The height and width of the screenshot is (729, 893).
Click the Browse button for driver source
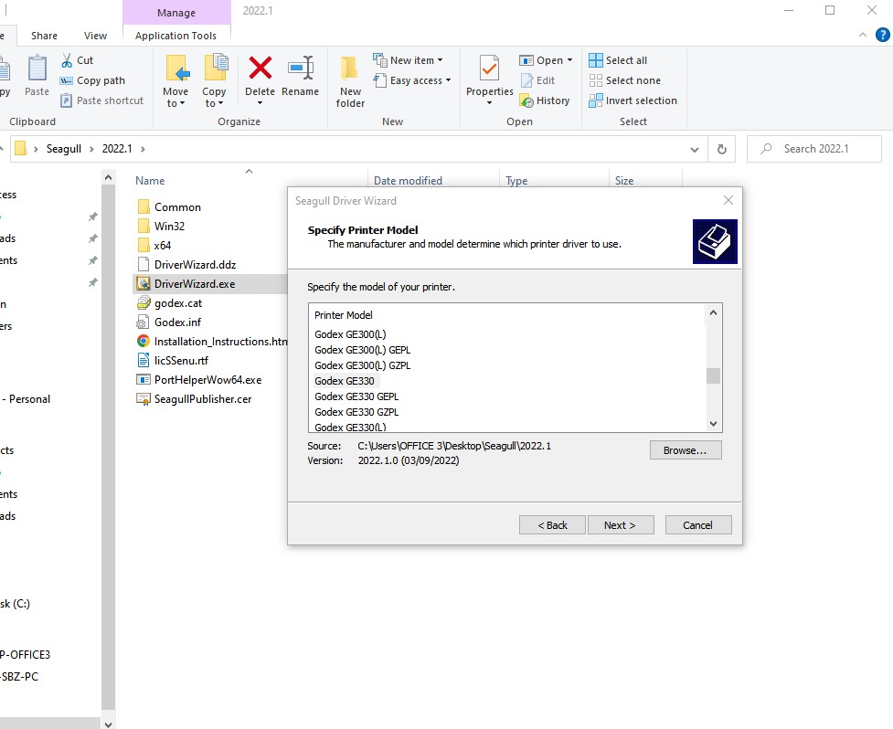[686, 450]
